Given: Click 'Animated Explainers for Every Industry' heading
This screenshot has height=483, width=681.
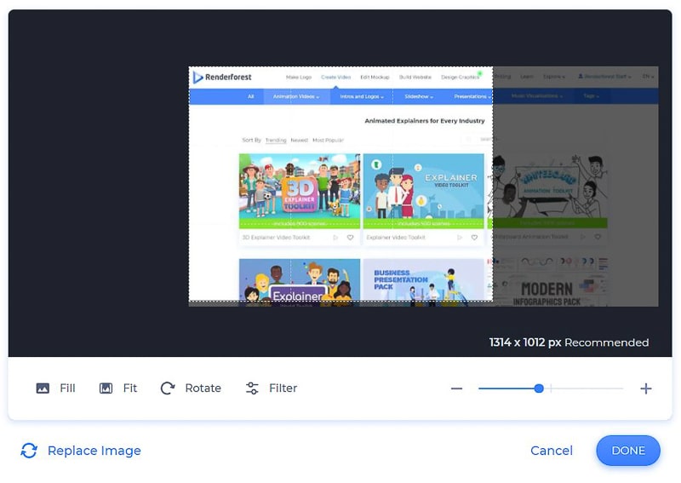Looking at the screenshot, I should (x=425, y=121).
